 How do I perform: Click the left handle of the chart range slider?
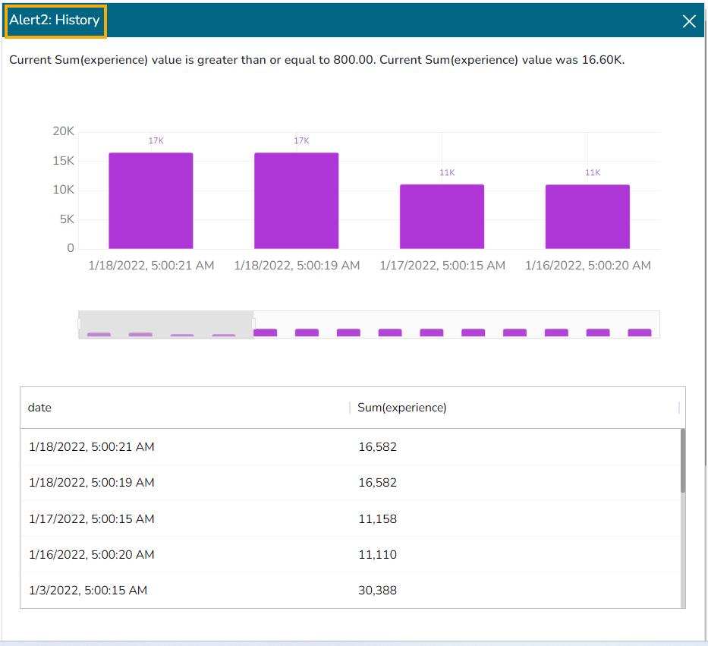click(80, 324)
